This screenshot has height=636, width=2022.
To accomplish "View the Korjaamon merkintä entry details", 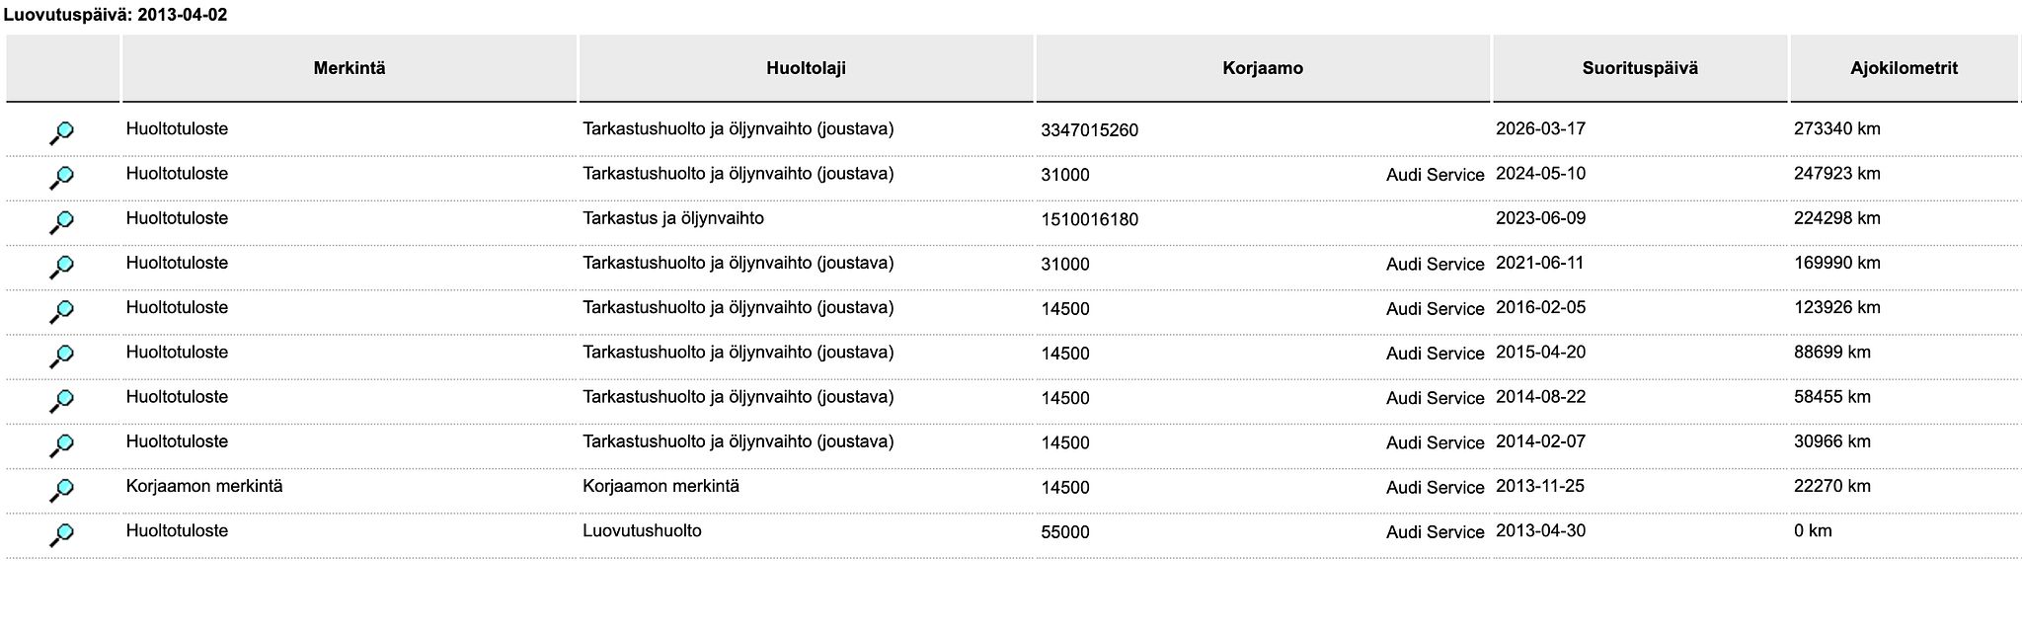I will [x=61, y=490].
